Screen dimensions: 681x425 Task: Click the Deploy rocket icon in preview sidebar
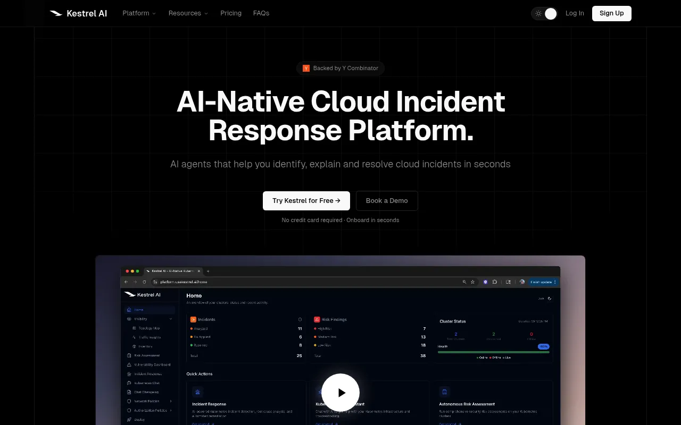[x=129, y=420]
